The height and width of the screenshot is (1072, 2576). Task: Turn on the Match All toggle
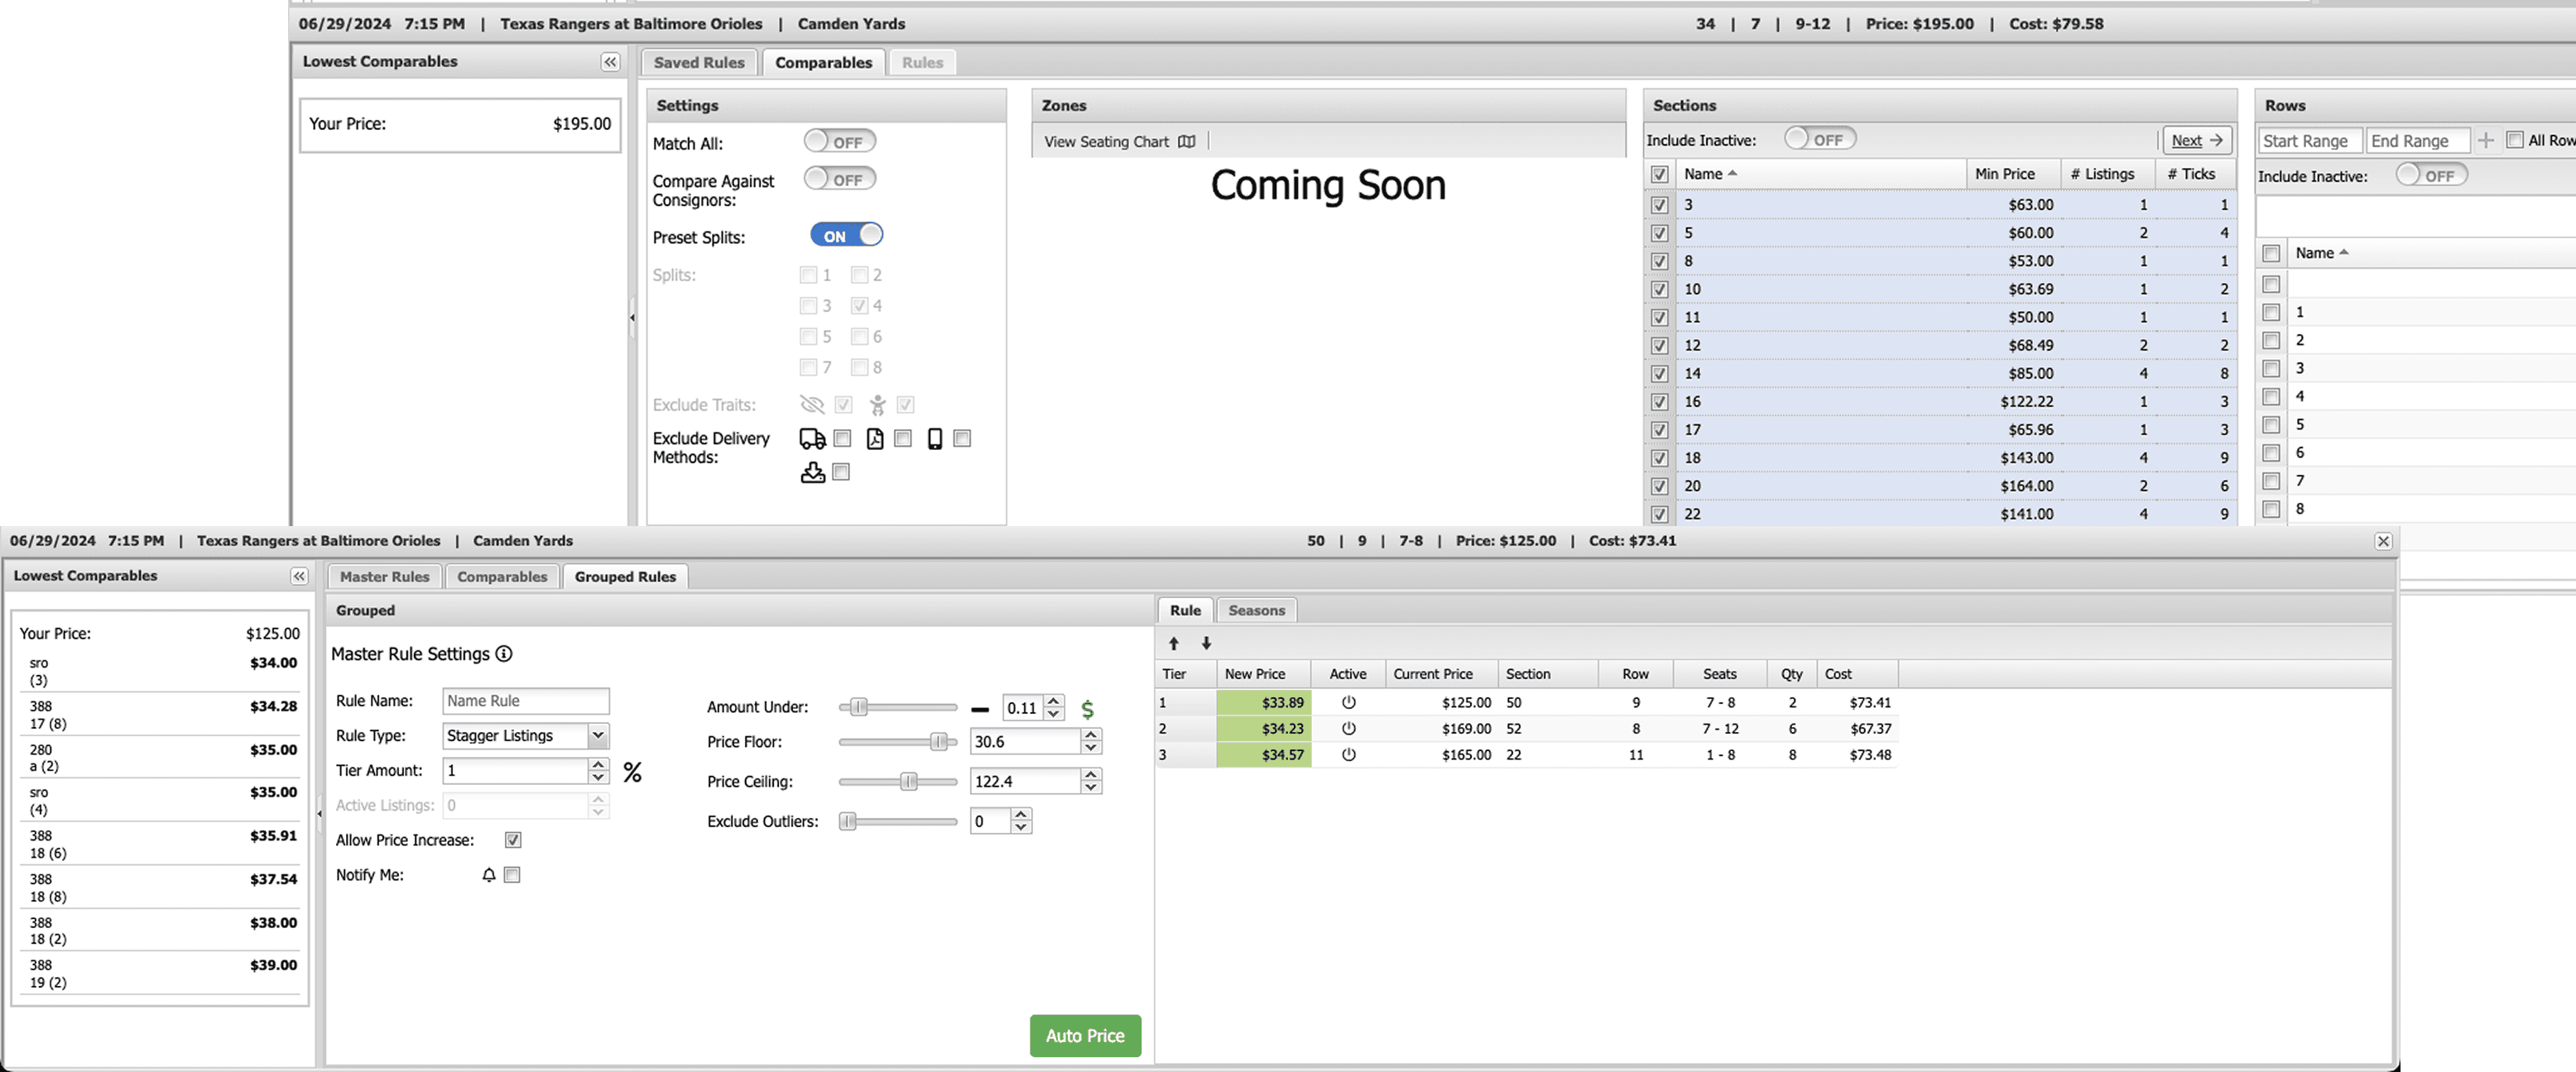(x=839, y=142)
